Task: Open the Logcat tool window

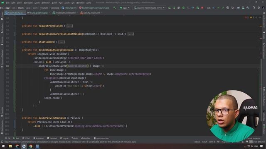Action: click(64, 138)
